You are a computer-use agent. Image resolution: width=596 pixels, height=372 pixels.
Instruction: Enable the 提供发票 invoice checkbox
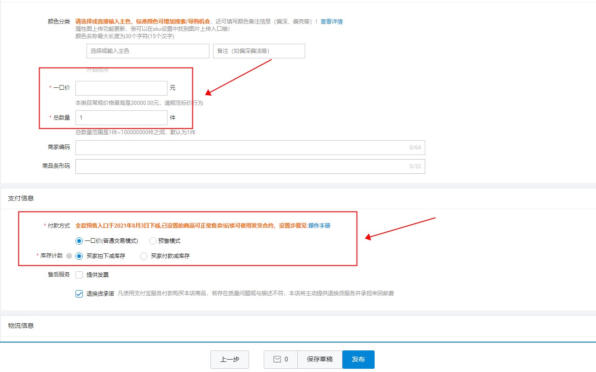click(79, 275)
